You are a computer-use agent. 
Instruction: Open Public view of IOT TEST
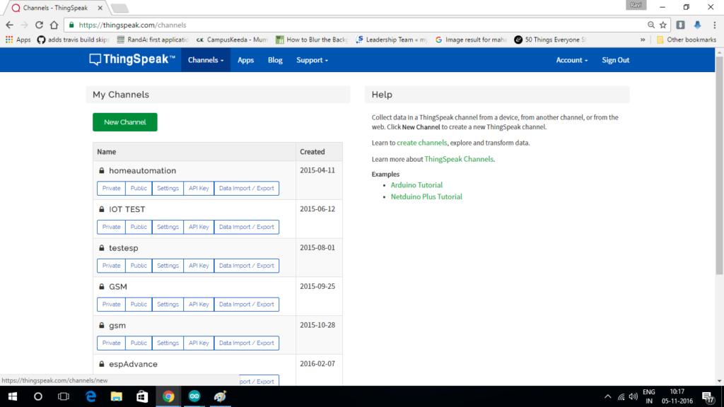[x=139, y=227]
